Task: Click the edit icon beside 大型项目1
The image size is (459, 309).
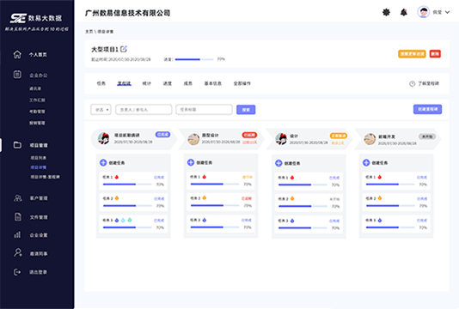Action: coord(124,49)
